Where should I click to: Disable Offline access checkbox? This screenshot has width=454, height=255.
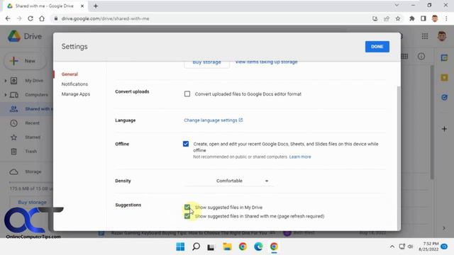click(186, 144)
